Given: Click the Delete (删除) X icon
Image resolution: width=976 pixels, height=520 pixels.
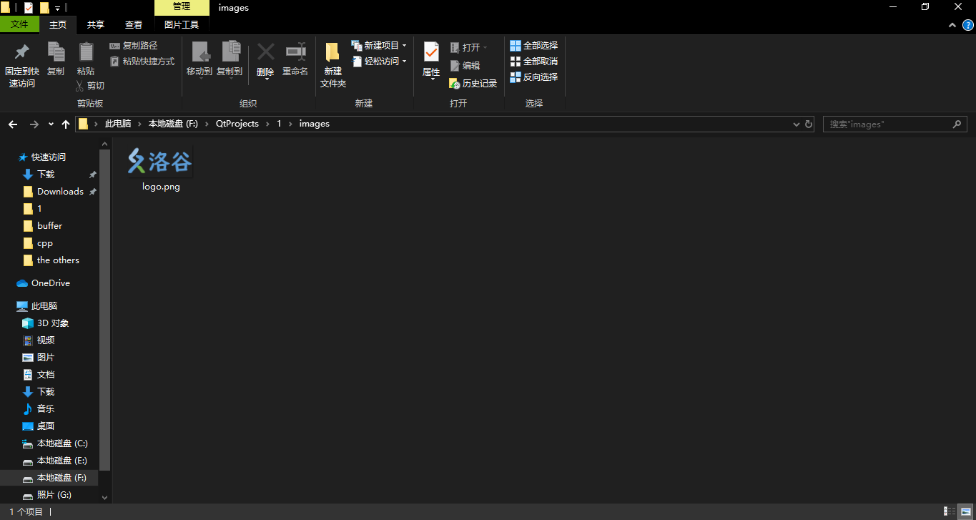Looking at the screenshot, I should point(265,51).
